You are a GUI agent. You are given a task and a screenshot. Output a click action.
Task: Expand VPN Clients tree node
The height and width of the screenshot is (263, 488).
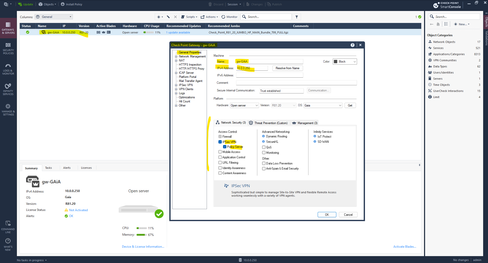point(176,89)
